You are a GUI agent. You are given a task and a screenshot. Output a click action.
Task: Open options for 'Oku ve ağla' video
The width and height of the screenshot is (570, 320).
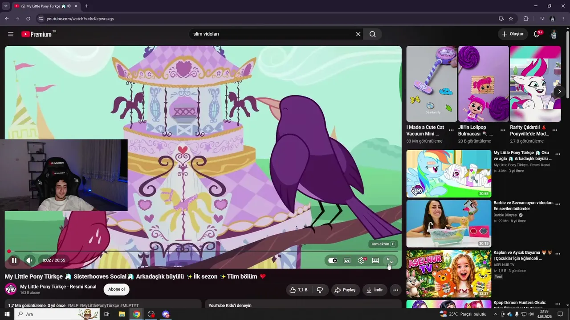(x=558, y=154)
